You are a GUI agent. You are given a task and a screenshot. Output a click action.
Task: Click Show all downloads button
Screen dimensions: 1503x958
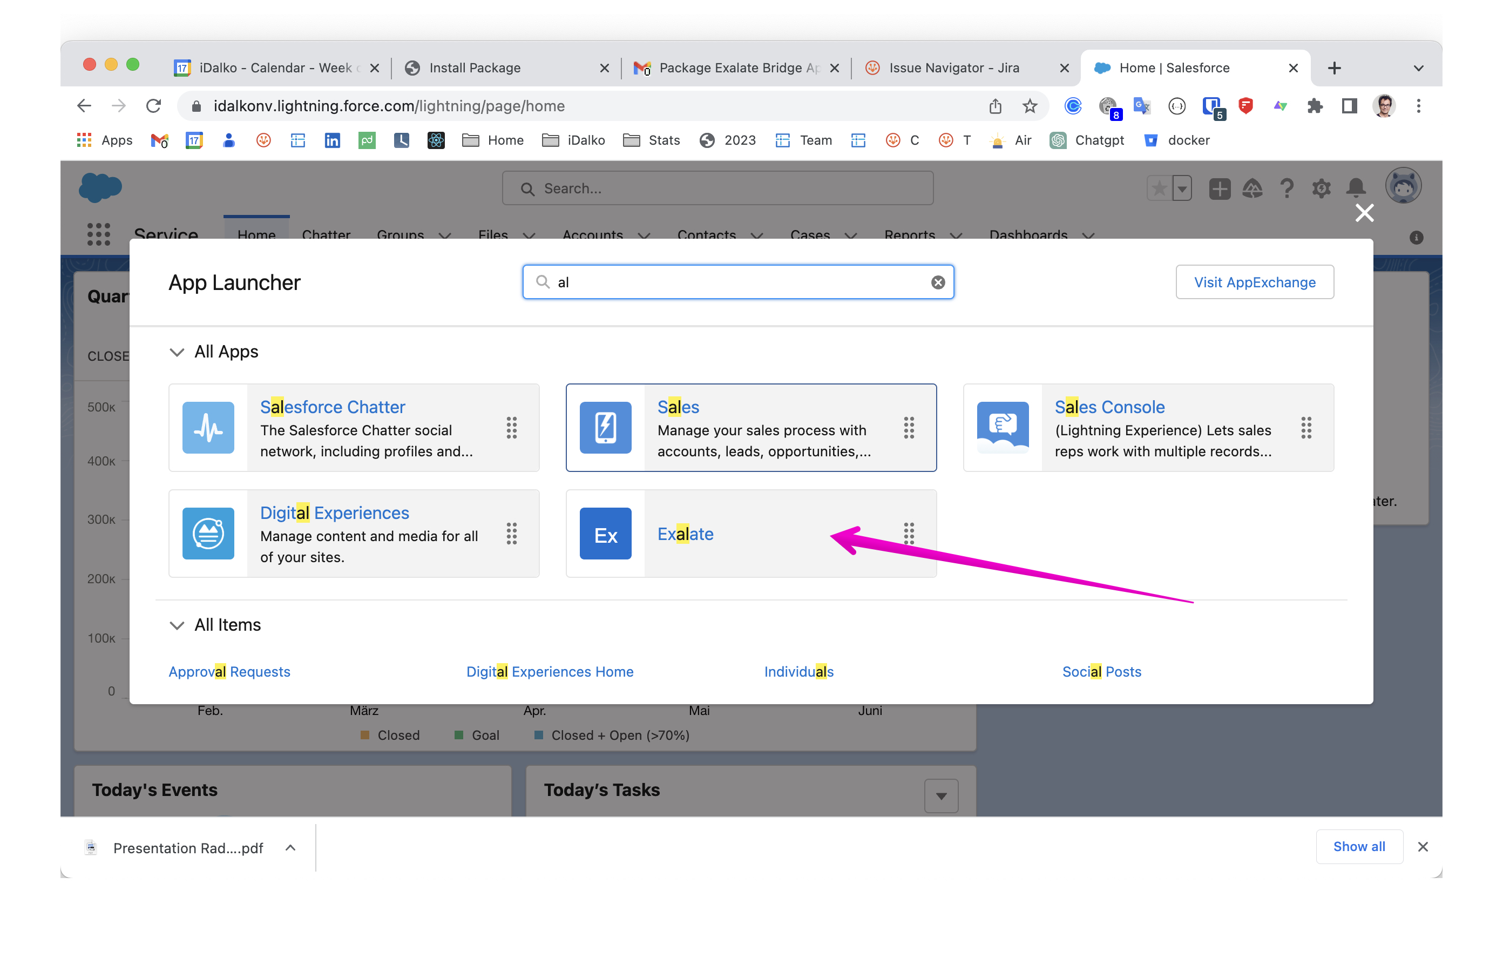[1358, 846]
